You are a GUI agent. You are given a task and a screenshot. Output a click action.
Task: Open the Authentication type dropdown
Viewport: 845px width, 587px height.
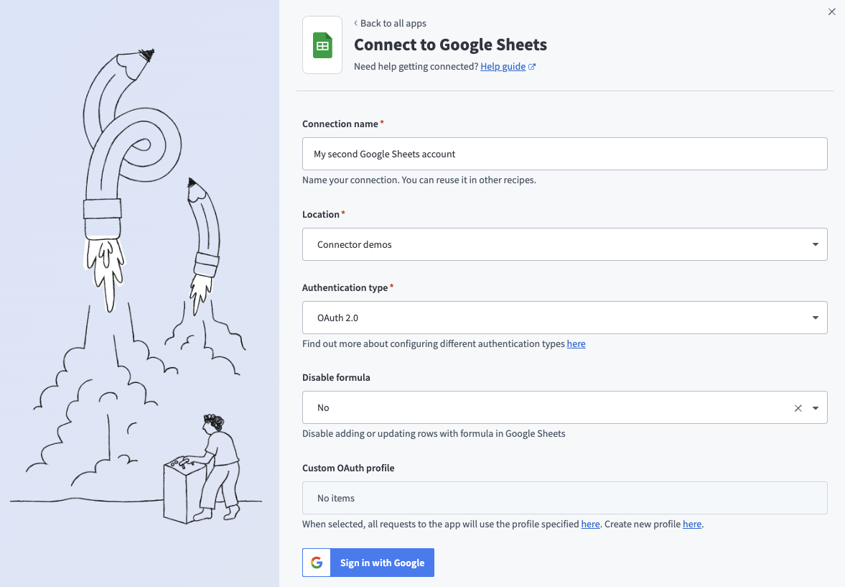click(x=816, y=317)
